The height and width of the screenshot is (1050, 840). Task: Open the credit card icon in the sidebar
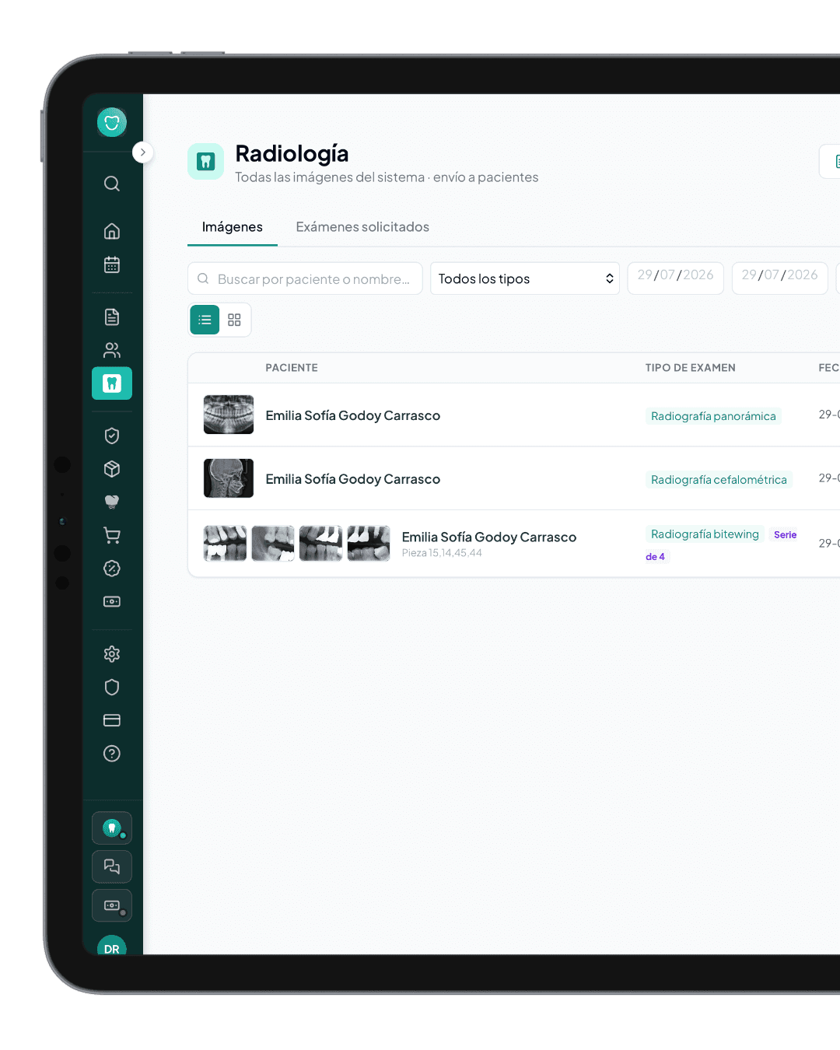pyautogui.click(x=112, y=720)
